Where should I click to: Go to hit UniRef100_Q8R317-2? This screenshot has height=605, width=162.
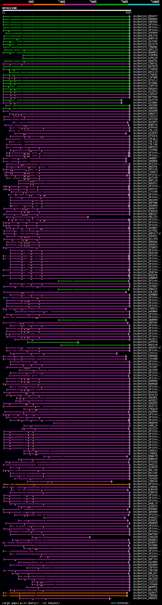(x=147, y=233)
